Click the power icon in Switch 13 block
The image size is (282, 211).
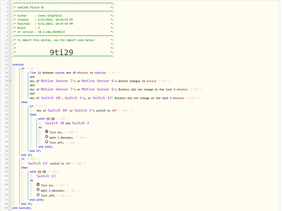(x=38, y=184)
